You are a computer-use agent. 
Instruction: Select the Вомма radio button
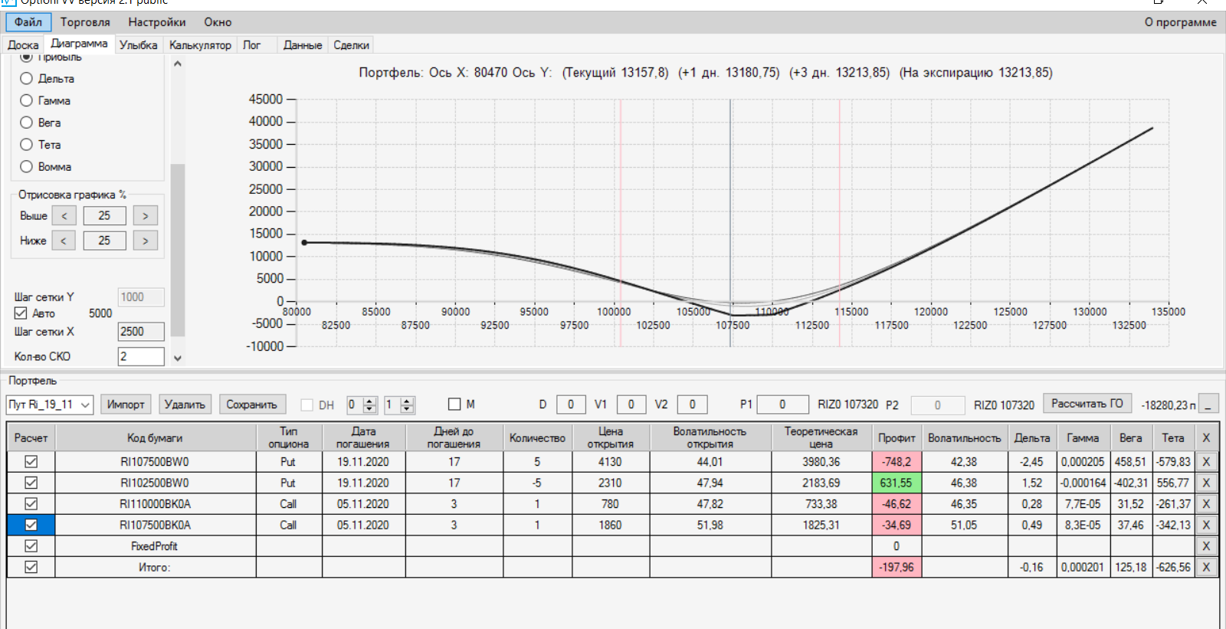coord(26,166)
